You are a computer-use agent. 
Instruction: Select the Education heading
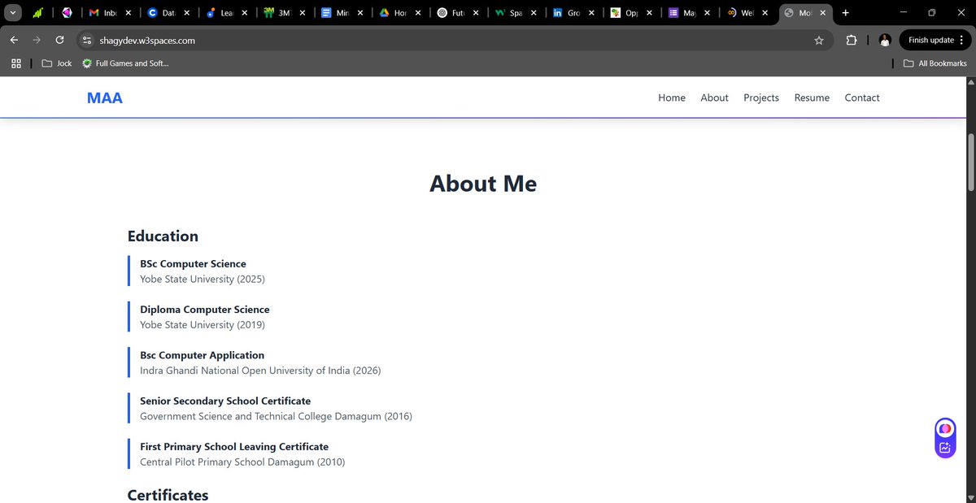point(163,236)
